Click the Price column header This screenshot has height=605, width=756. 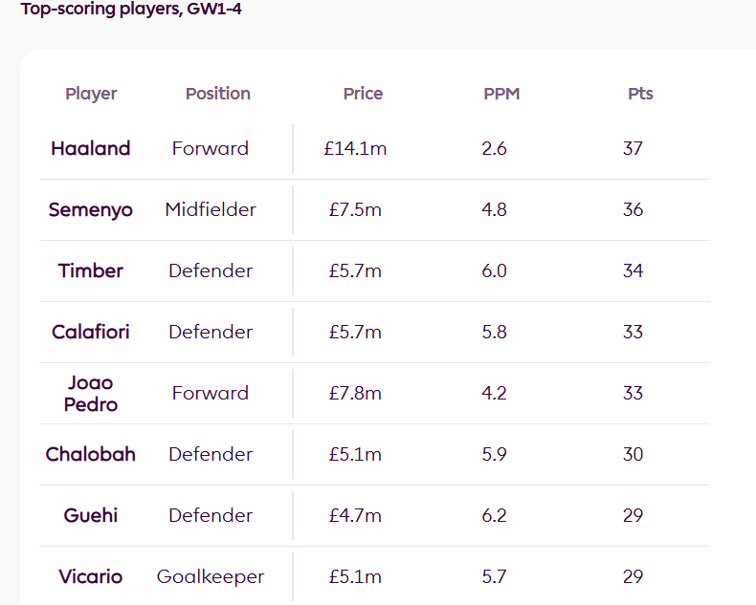[363, 94]
